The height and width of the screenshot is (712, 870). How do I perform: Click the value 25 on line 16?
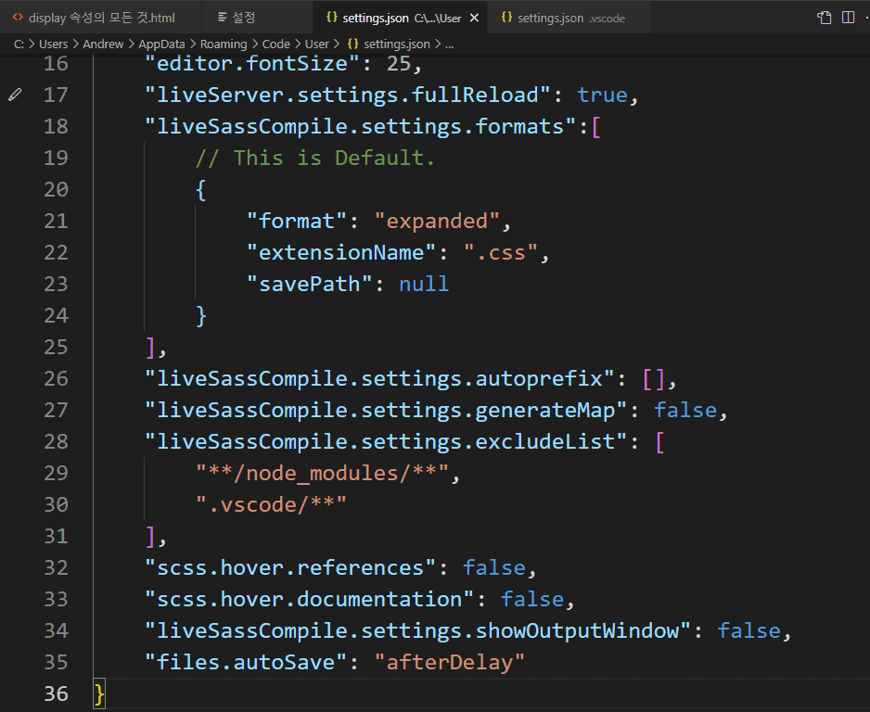click(399, 63)
